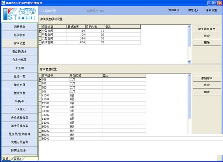Open the 营业额统计 sidebar item
Screen dimensions: 223x162
19,52
